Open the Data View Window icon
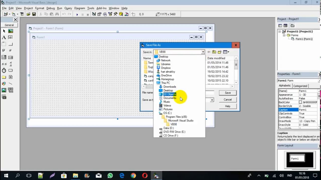The height and width of the screenshot is (180, 321). (121, 14)
